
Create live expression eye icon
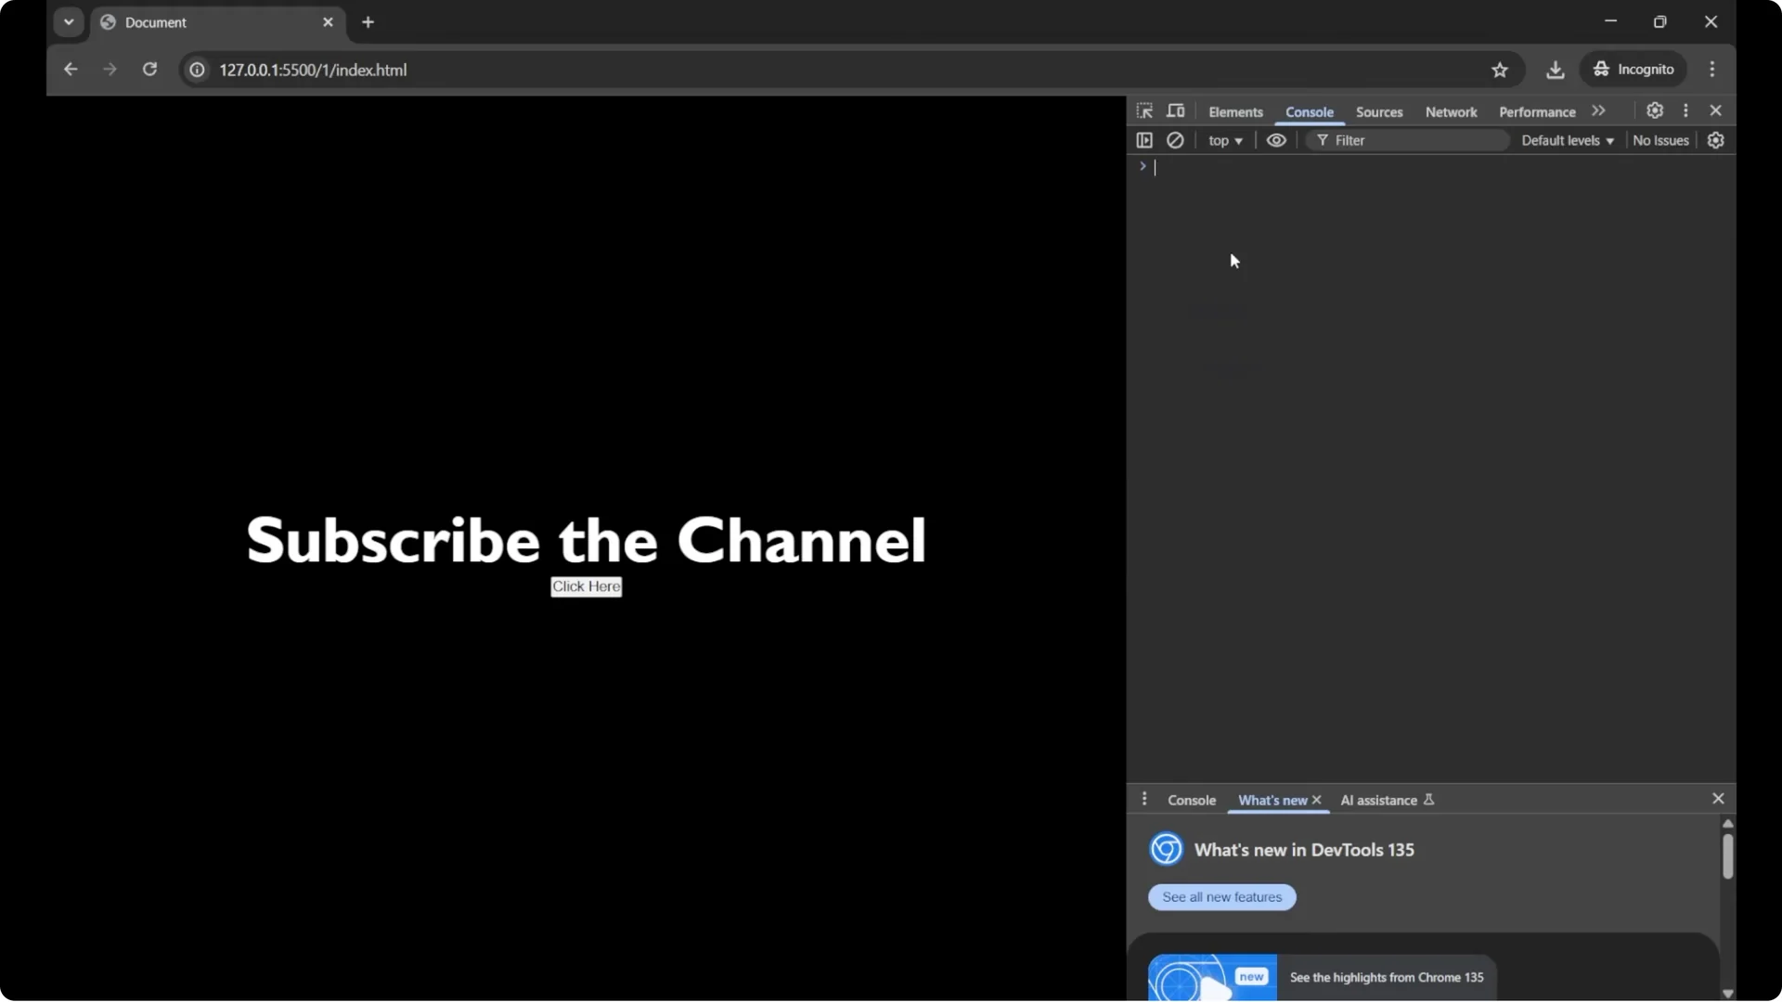tap(1276, 140)
